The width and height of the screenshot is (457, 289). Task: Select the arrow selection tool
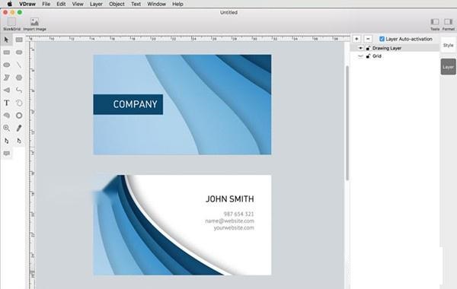pyautogui.click(x=6, y=40)
